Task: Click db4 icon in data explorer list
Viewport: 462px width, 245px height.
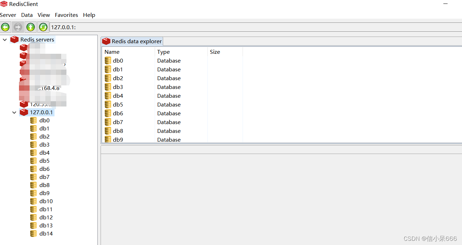Action: [108, 96]
